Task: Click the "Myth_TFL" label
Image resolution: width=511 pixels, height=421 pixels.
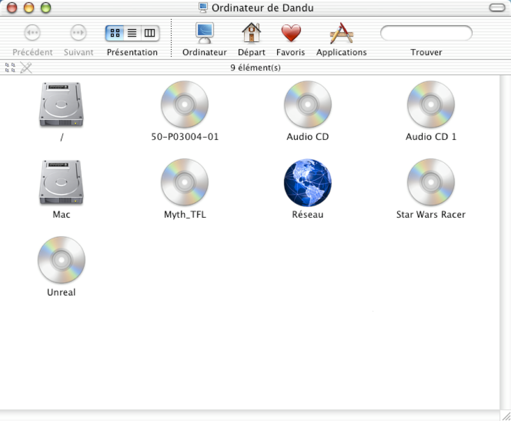Action: coord(185,215)
